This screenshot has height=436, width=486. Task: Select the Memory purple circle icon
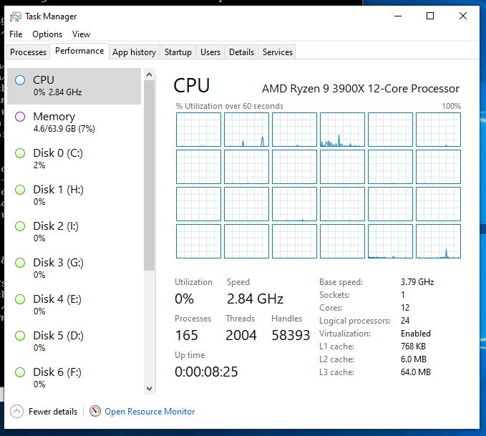[x=20, y=117]
